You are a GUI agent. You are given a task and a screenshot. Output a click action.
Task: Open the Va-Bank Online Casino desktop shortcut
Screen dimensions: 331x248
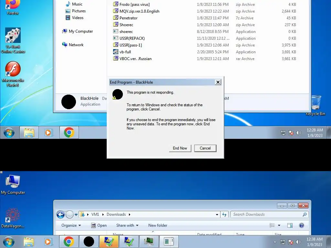13,40
